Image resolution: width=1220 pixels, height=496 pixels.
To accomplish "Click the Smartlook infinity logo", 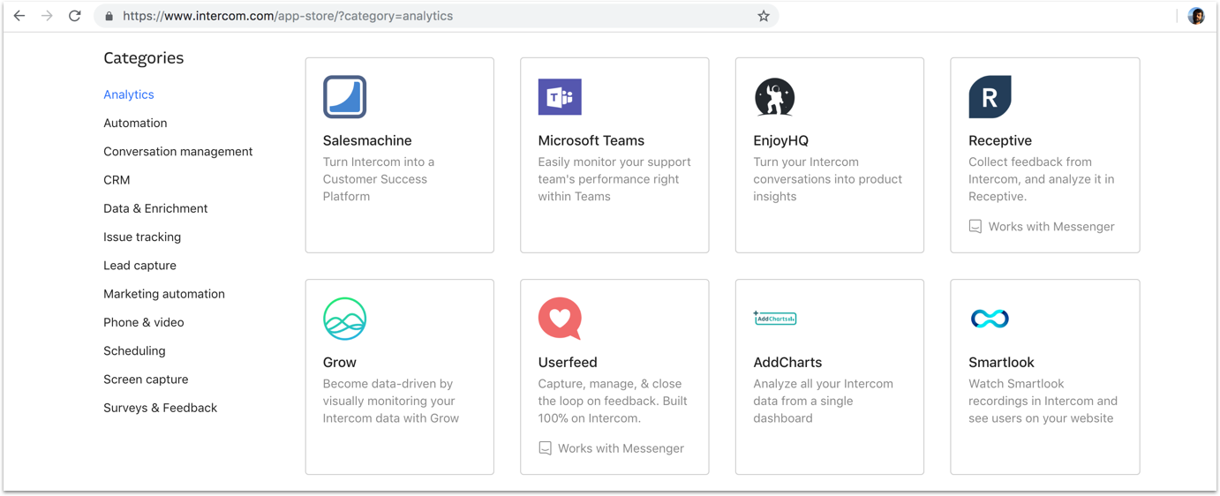I will click(x=990, y=319).
